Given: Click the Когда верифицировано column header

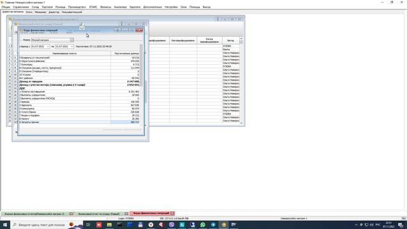Looking at the screenshot, I should click(209, 41).
